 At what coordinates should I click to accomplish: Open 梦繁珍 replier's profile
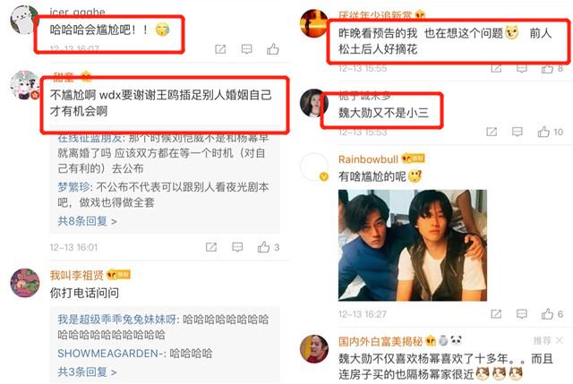(x=73, y=187)
